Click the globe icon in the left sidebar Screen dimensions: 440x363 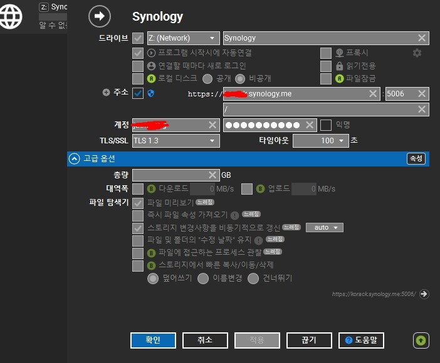pyautogui.click(x=11, y=17)
